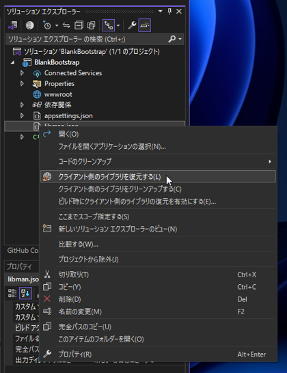The image size is (287, 373).
Task: Click the globe web view toolbar icon
Action: coord(29,25)
